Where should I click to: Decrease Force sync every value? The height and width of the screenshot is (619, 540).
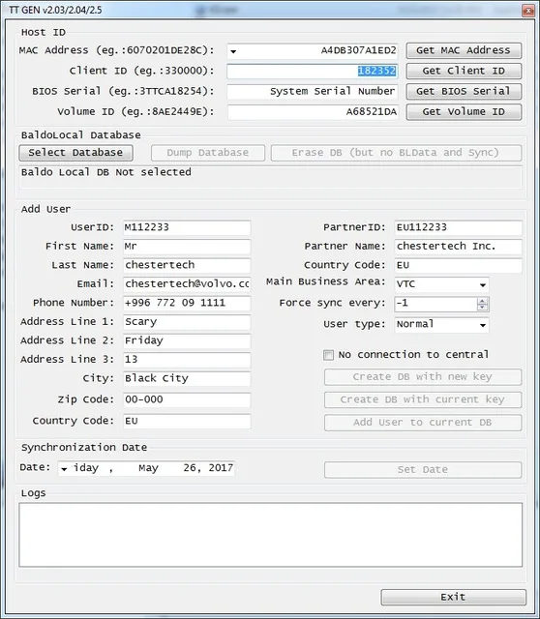tap(482, 308)
